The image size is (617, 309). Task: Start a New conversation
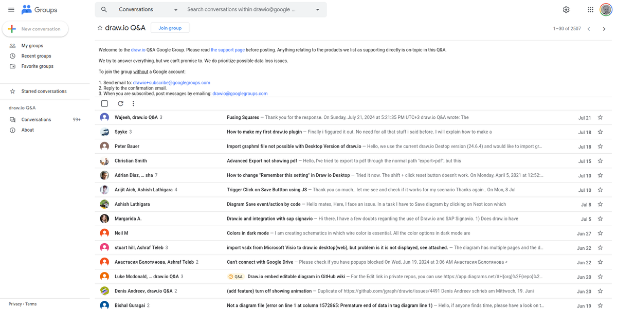tap(35, 29)
